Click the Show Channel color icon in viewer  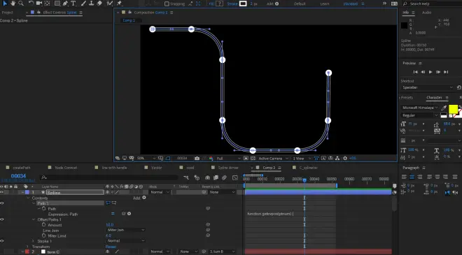pyautogui.click(x=211, y=158)
